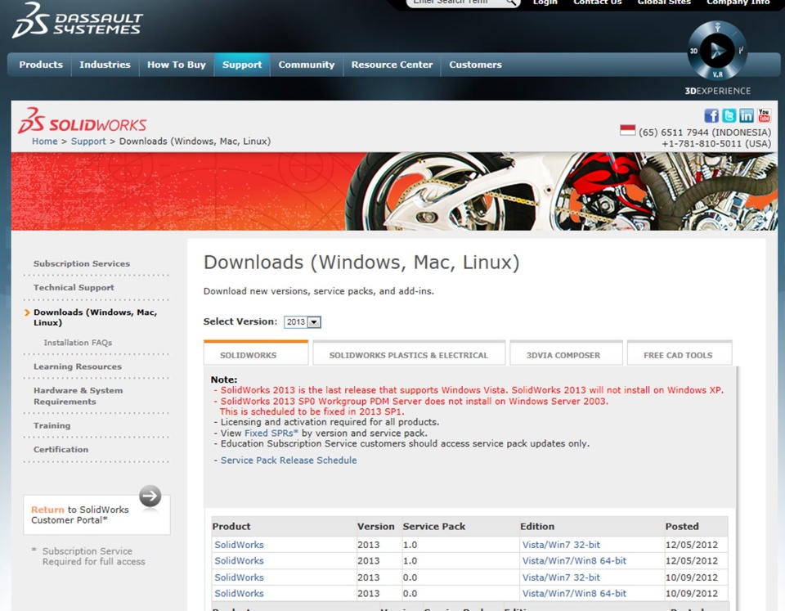The width and height of the screenshot is (785, 611).
Task: Click the Downloads page heading
Action: coord(361,263)
